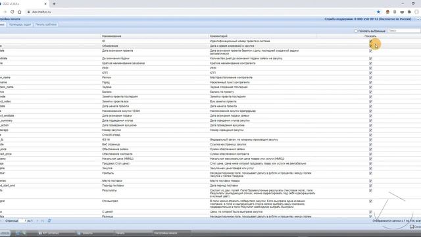Toggle Показать checkbox for Регион row
This screenshot has height=237, width=421.
pos(370,78)
